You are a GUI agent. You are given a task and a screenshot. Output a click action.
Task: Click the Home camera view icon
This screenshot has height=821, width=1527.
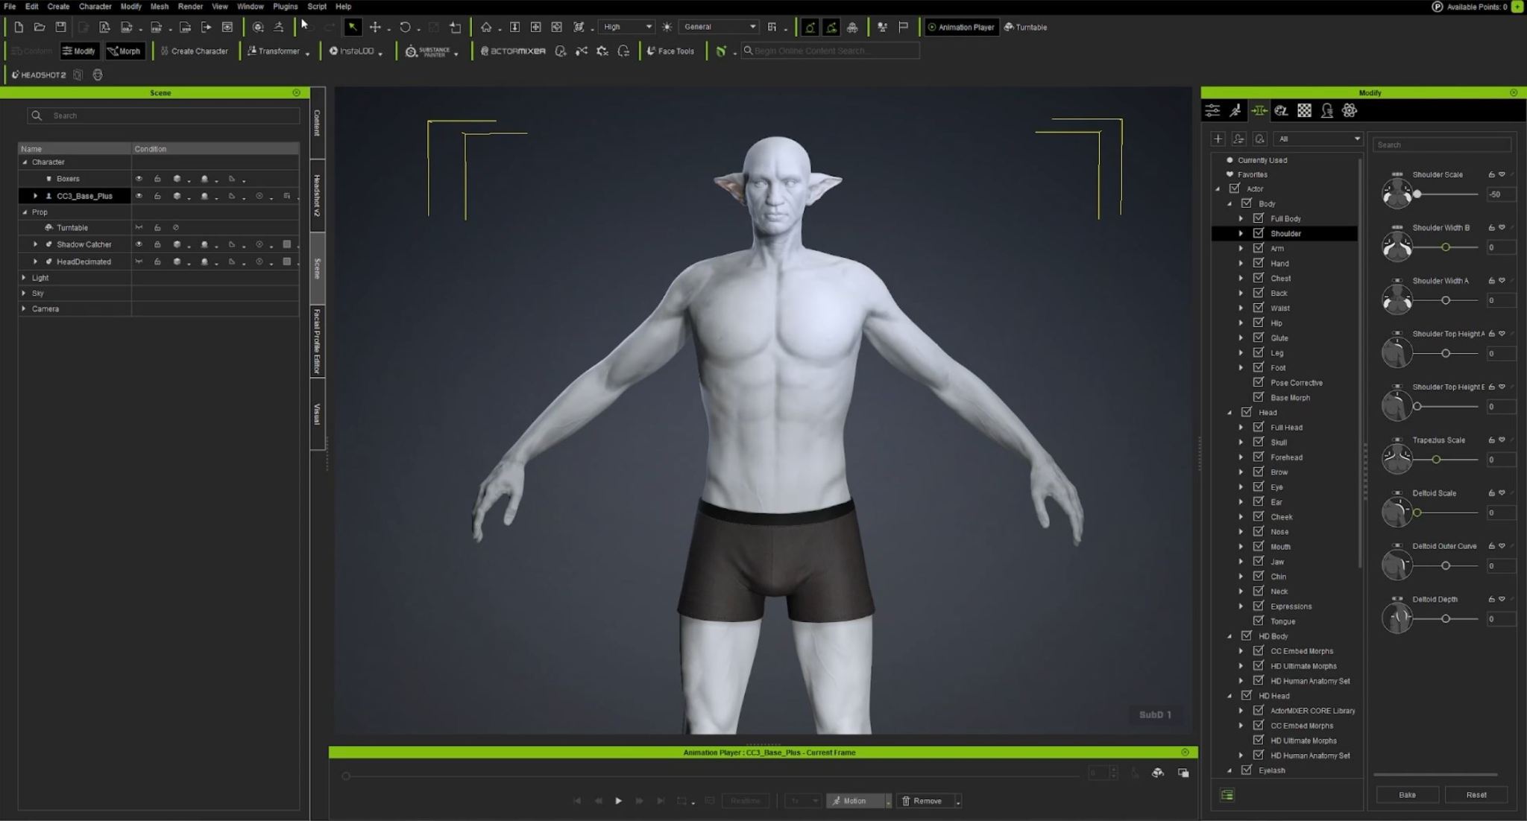(486, 27)
